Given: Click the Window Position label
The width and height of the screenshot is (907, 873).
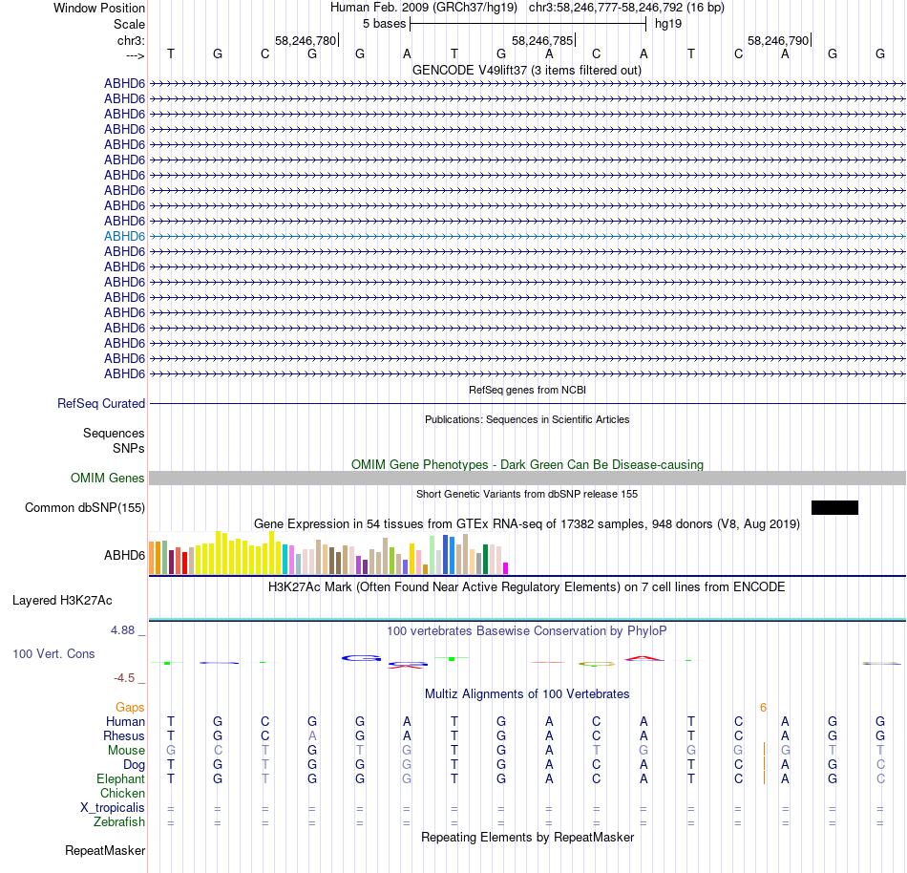Looking at the screenshot, I should [99, 8].
